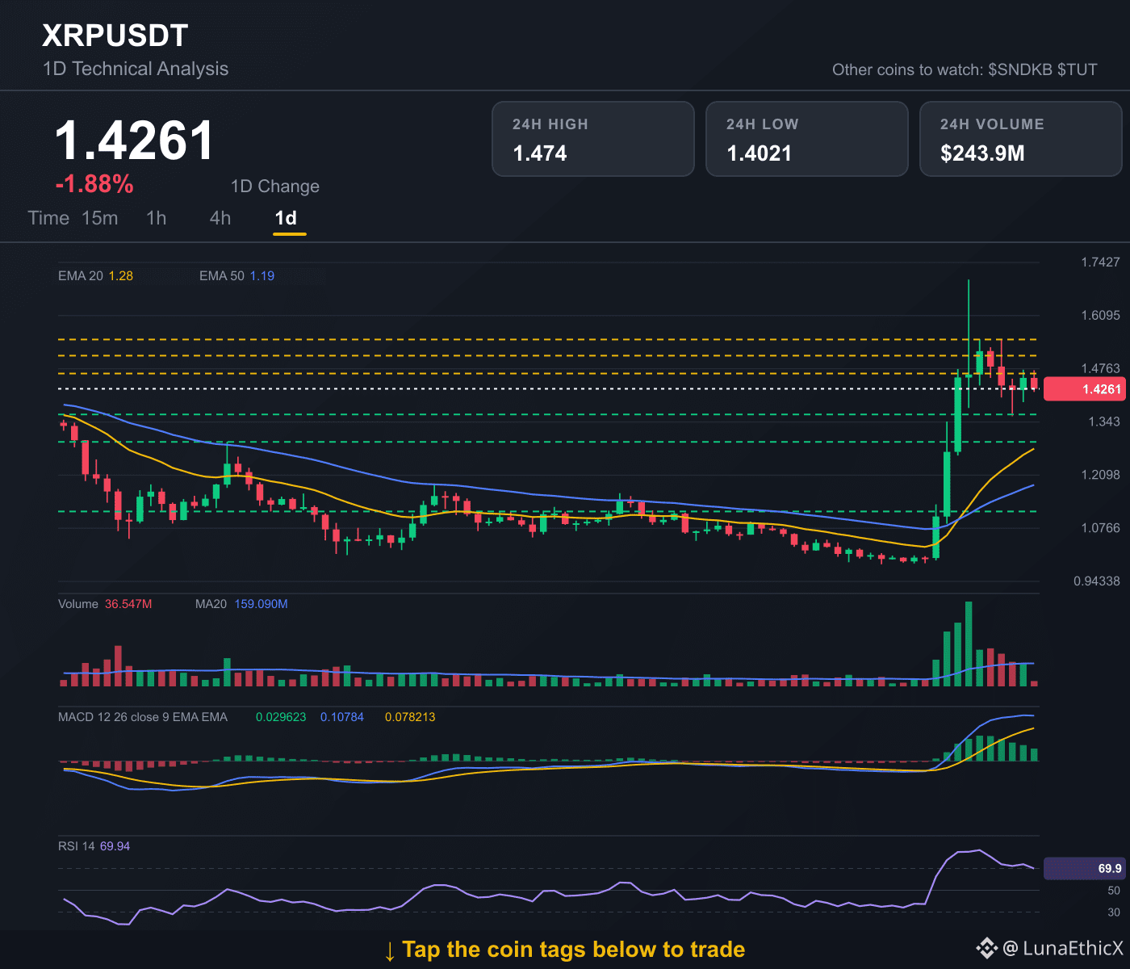
Task: Click the purple 69.9 RSI axis label
Action: tap(1084, 869)
